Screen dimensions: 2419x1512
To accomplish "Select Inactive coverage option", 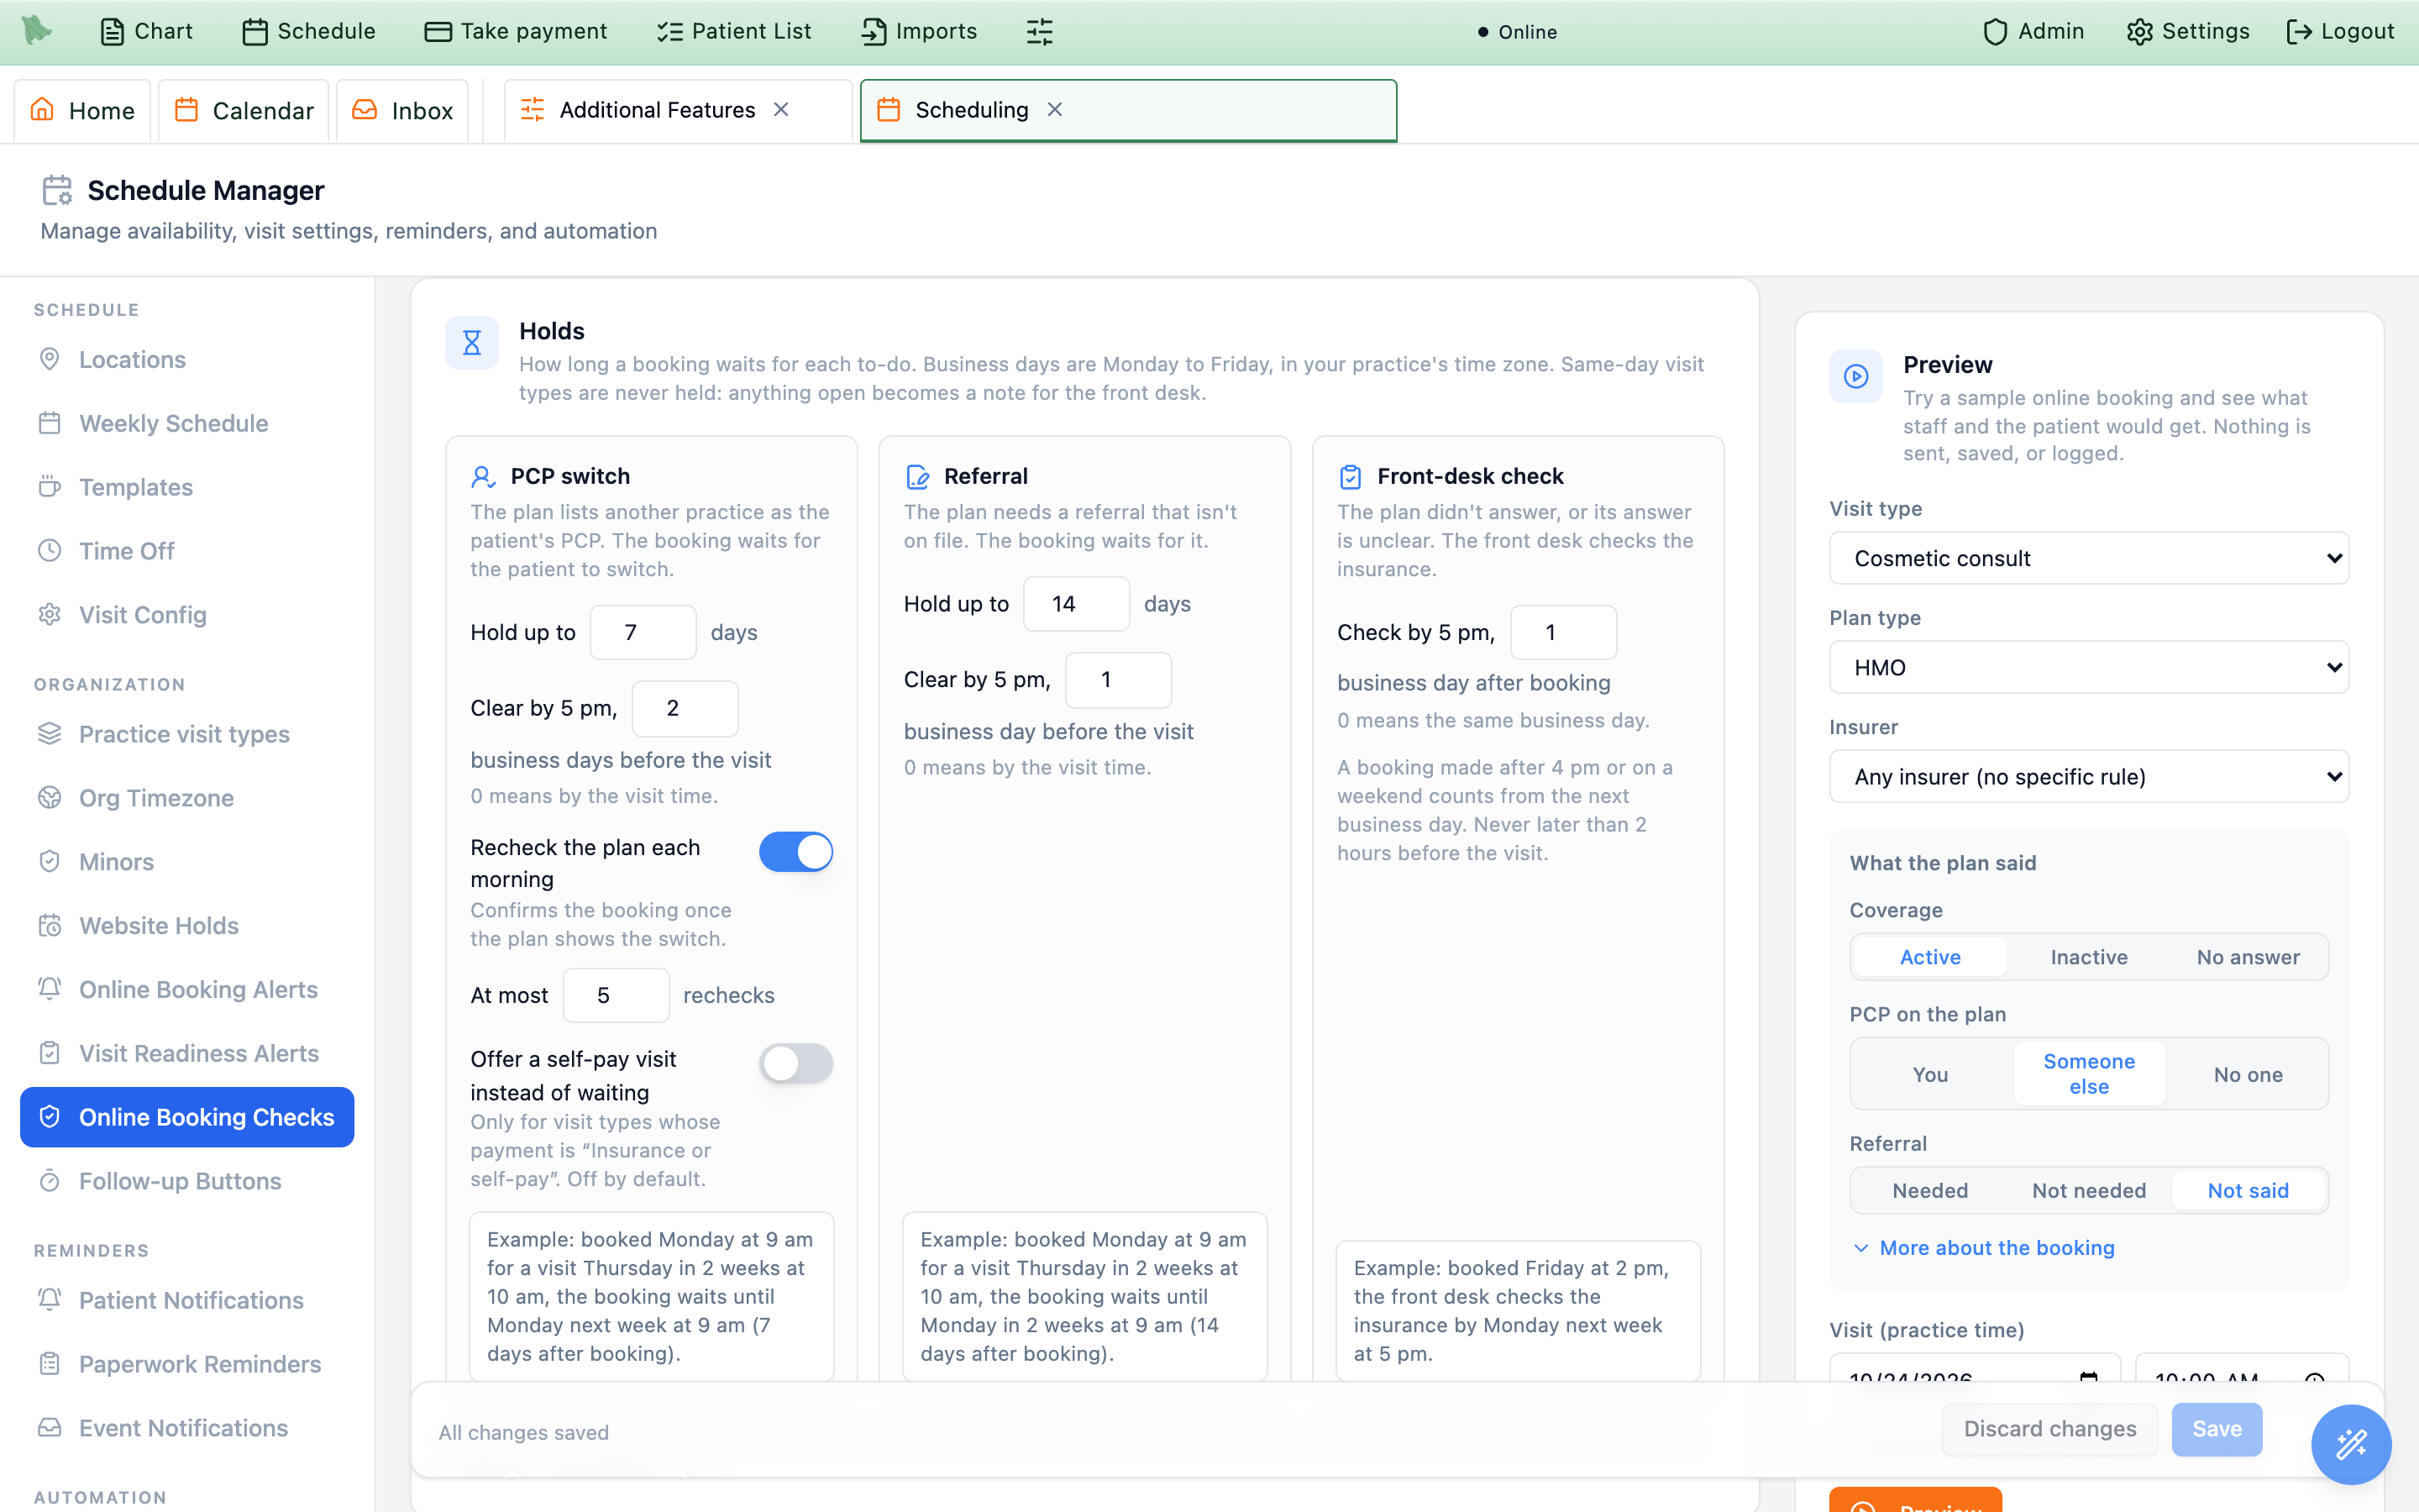I will (2088, 957).
